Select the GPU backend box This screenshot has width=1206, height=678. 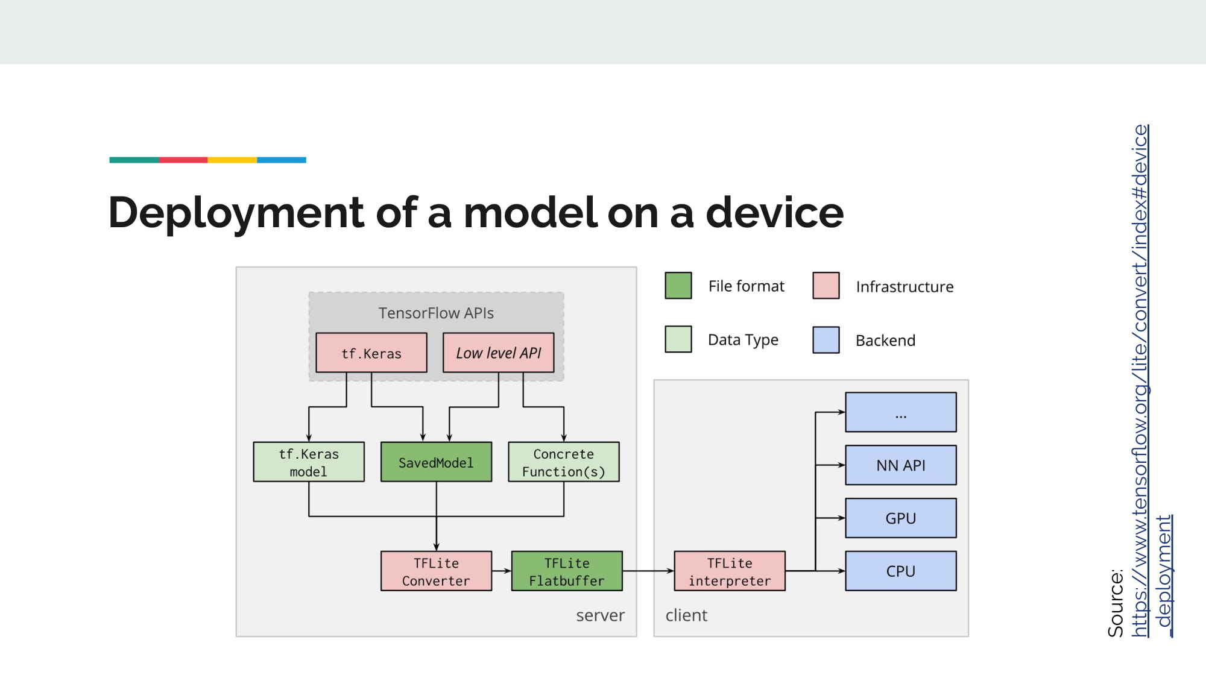[x=900, y=518]
